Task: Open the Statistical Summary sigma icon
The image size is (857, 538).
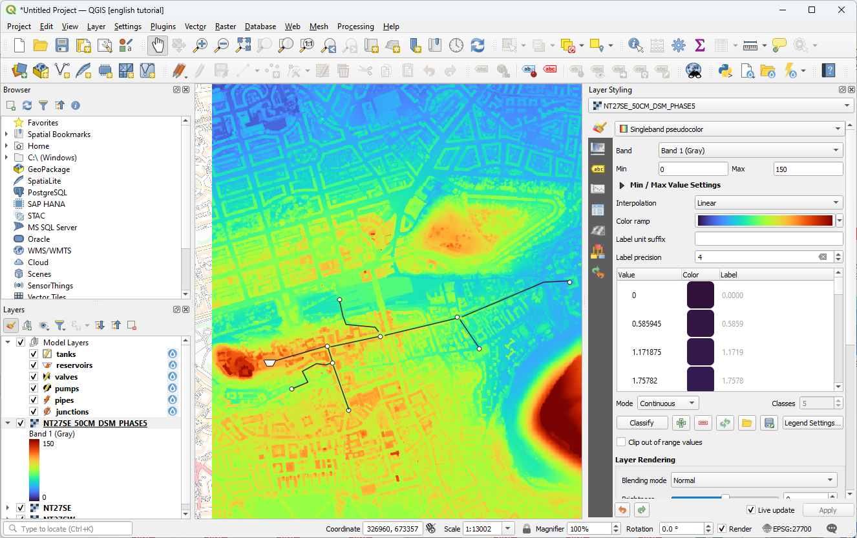Action: [x=699, y=45]
